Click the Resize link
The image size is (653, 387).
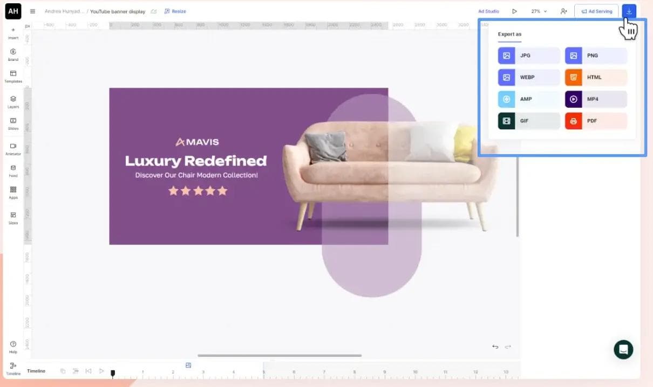tap(175, 11)
